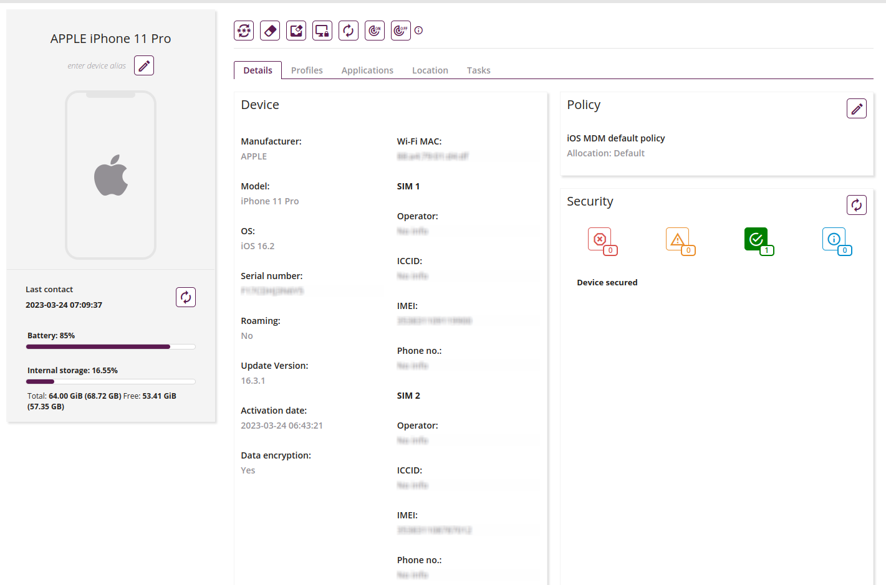
Task: Click the APPLE iPhone 11 Pro title
Action: coord(111,39)
